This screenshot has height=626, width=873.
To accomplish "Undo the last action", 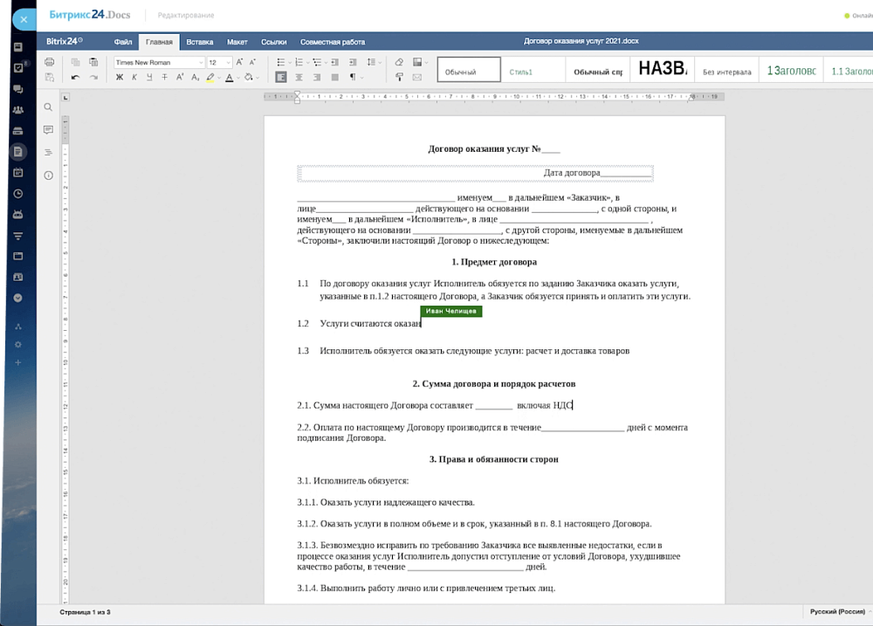I will (75, 77).
